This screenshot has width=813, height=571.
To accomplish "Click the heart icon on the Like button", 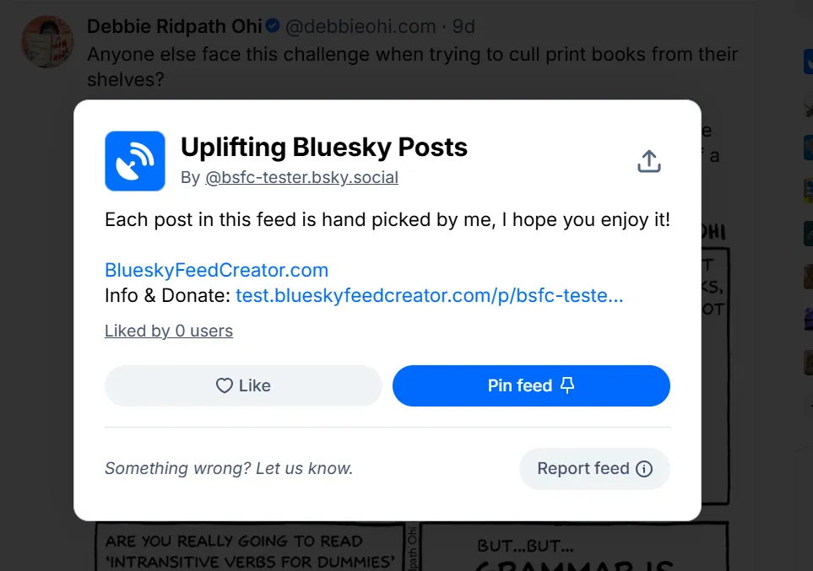I will (x=224, y=385).
